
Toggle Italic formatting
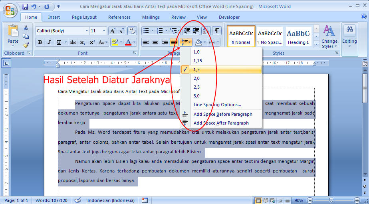coord(49,42)
